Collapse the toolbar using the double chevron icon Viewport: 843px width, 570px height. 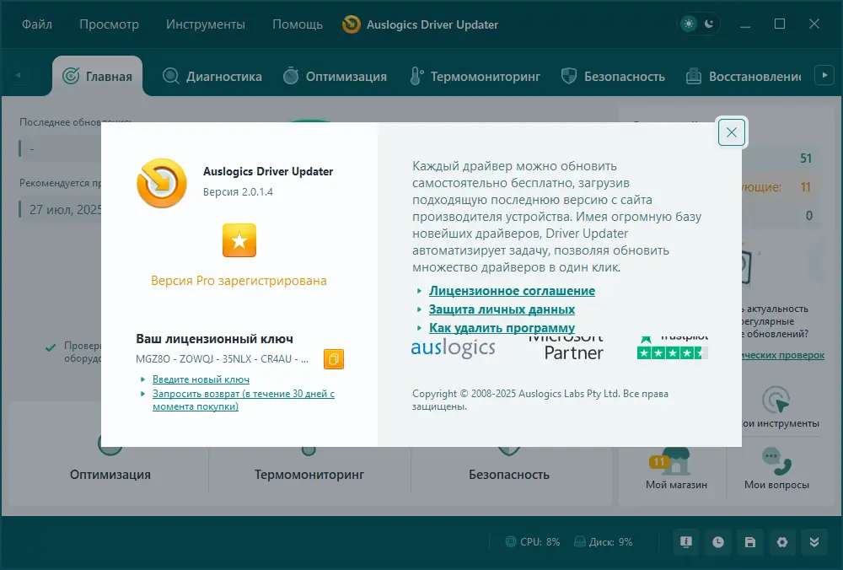(814, 543)
